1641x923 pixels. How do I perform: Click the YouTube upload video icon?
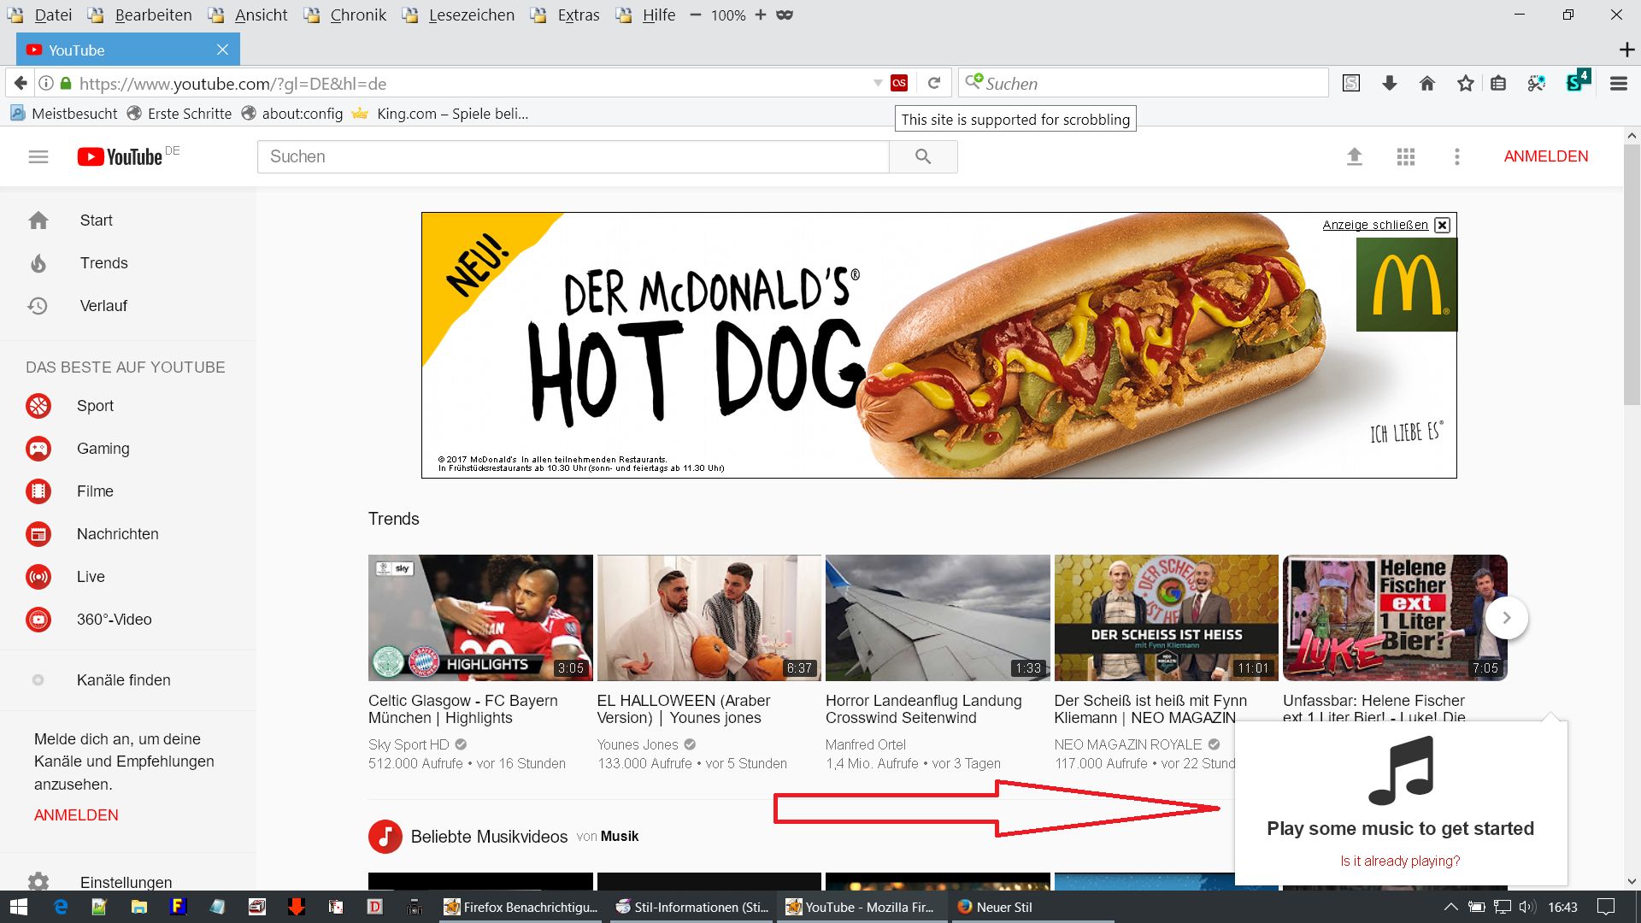pyautogui.click(x=1355, y=156)
